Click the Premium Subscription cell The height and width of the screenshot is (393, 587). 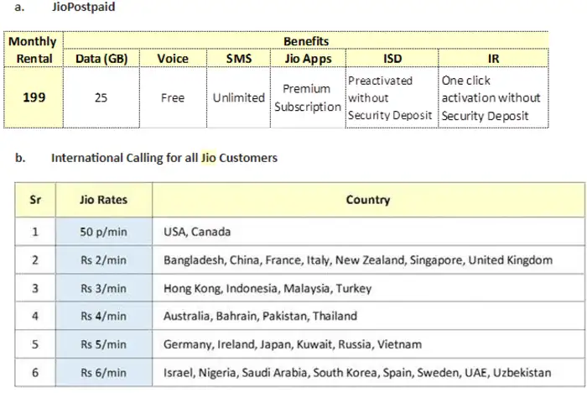308,97
